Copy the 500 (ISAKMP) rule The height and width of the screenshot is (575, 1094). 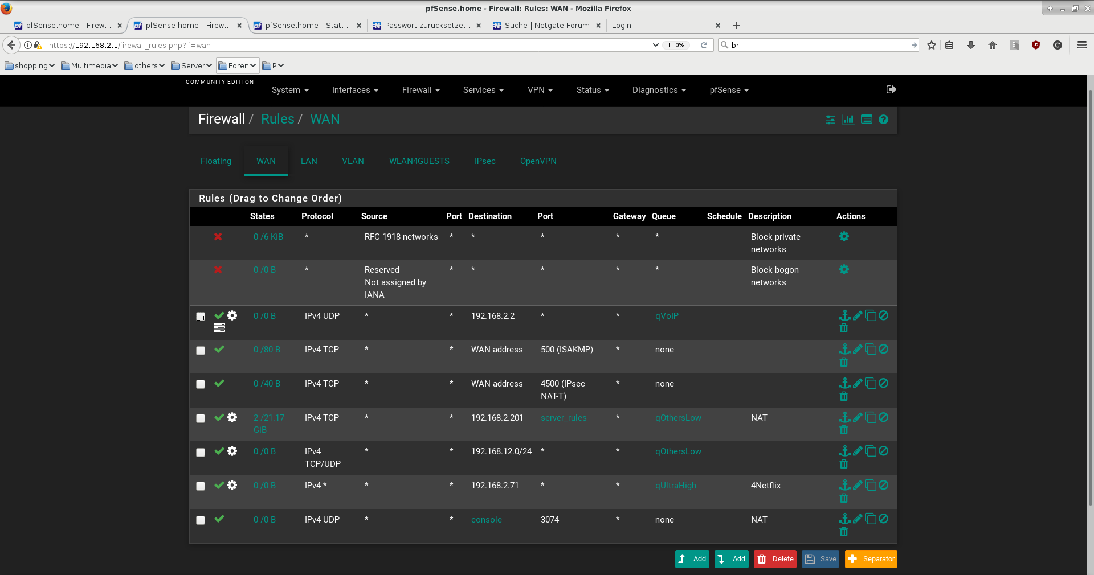click(x=871, y=349)
